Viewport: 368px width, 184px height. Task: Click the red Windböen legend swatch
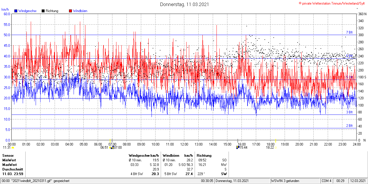pos(70,11)
